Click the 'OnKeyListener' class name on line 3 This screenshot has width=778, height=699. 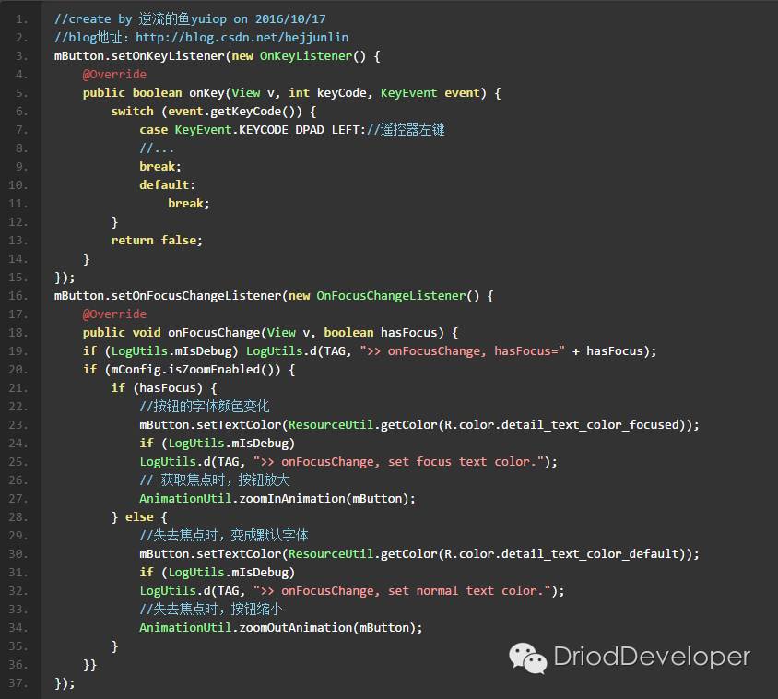click(x=306, y=56)
